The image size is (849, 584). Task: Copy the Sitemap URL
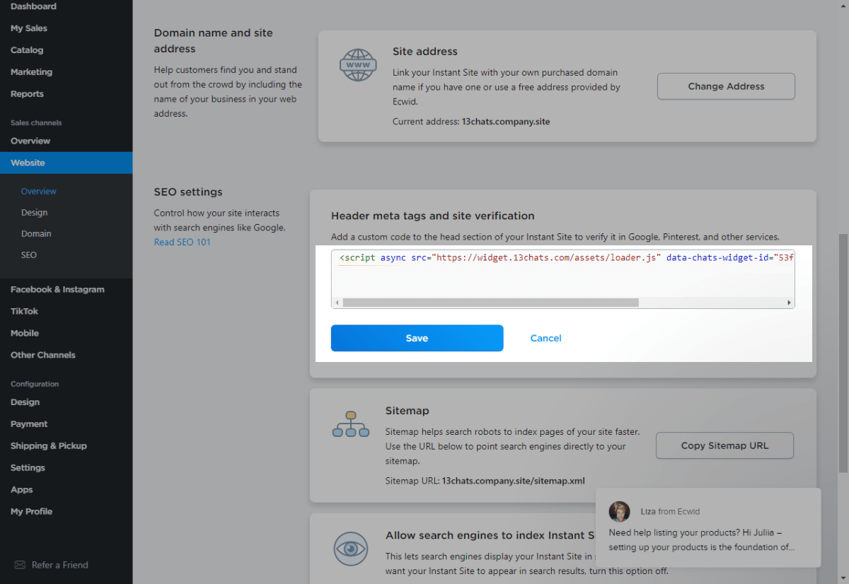(724, 445)
